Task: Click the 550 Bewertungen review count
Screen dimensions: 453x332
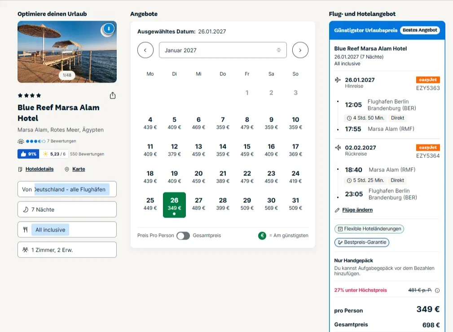Action: click(87, 154)
